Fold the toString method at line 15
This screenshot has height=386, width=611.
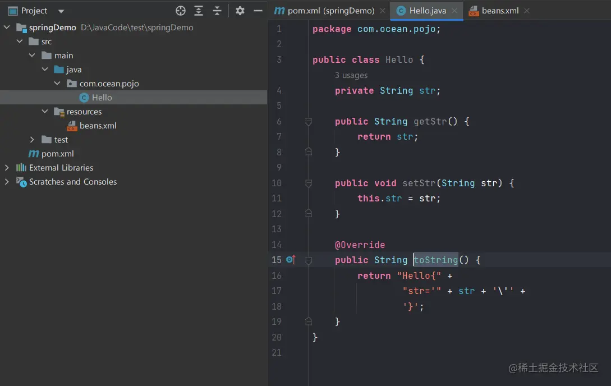click(x=309, y=260)
